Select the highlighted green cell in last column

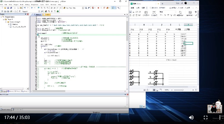point(188,43)
